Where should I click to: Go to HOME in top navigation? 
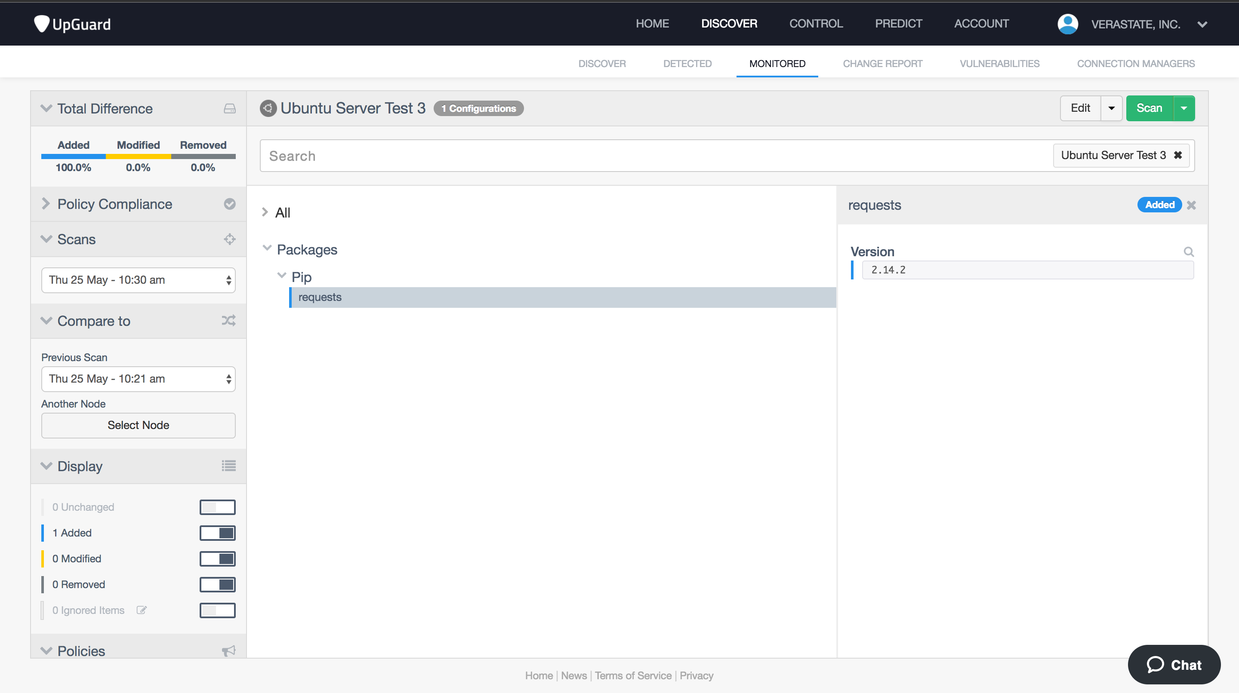pyautogui.click(x=652, y=24)
